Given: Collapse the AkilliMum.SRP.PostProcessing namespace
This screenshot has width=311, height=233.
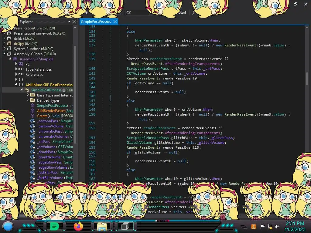Looking at the screenshot, I should click(16, 84).
